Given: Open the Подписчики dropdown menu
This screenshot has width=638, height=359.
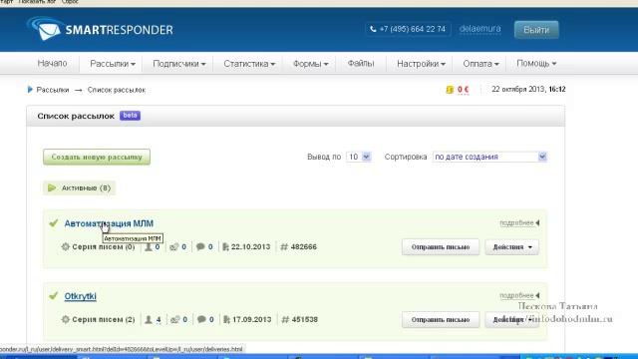Looking at the screenshot, I should tap(179, 64).
